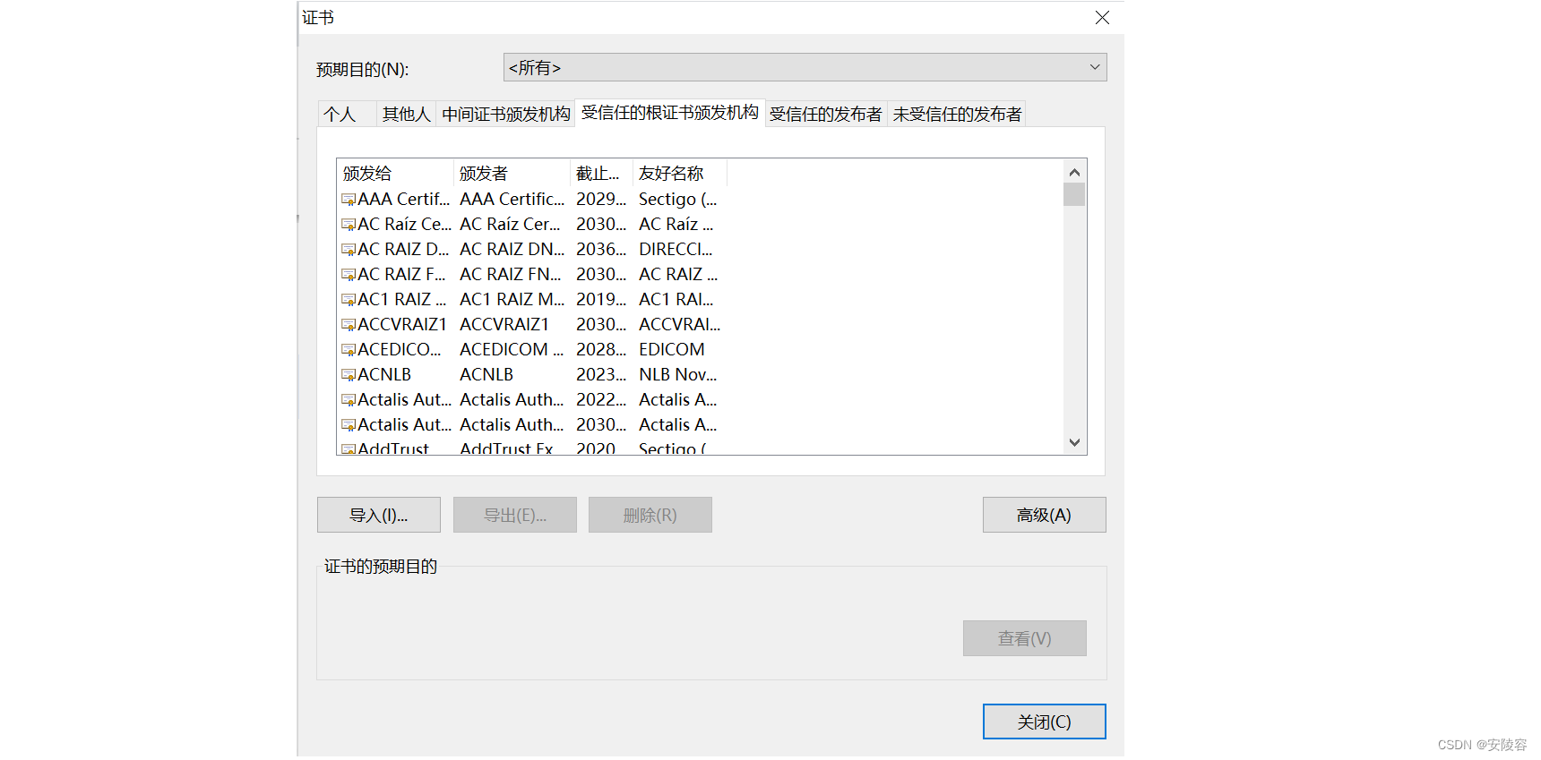Click the certificate icon beside ACEDICO...
Image resolution: width=1541 pixels, height=760 pixels.
(x=349, y=350)
